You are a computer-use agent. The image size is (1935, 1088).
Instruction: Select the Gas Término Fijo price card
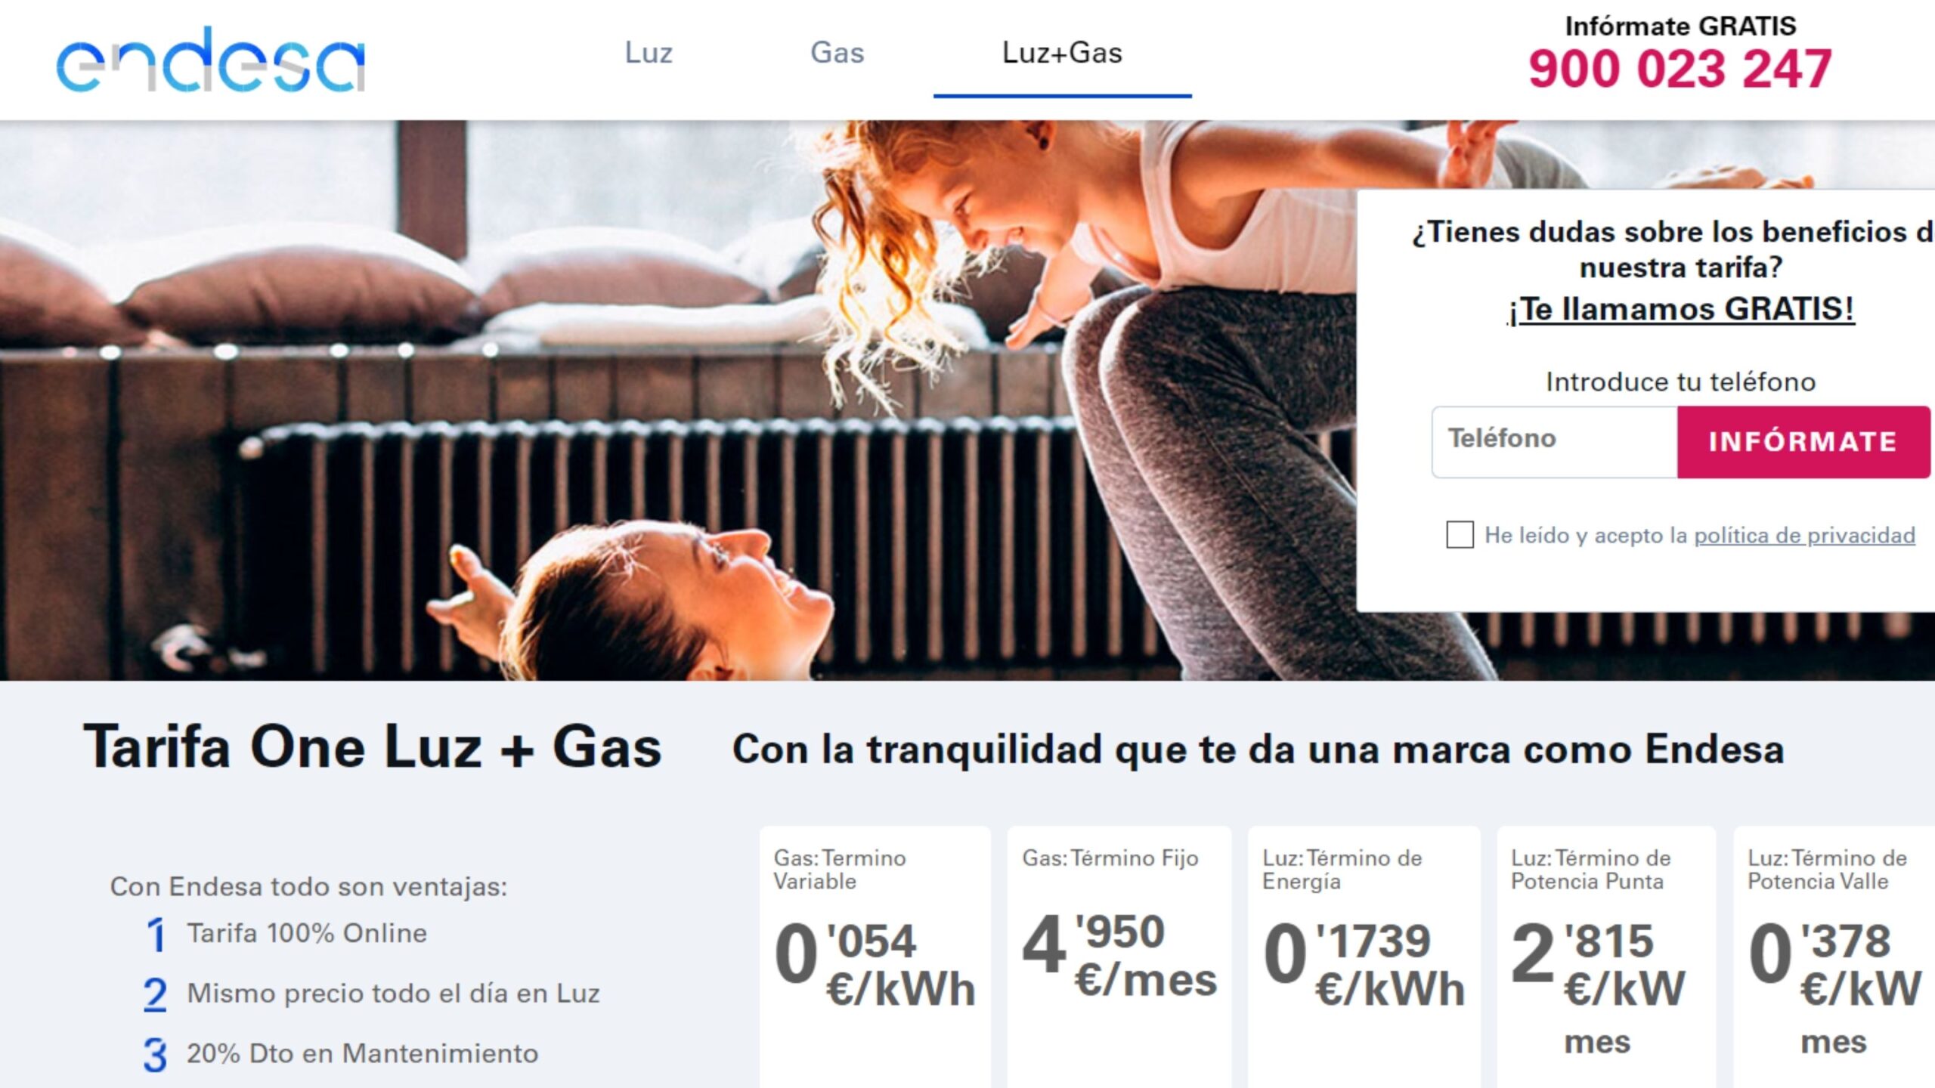[1119, 957]
